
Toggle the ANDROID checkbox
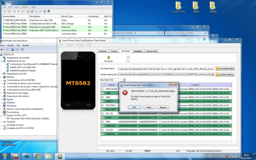[102, 126]
